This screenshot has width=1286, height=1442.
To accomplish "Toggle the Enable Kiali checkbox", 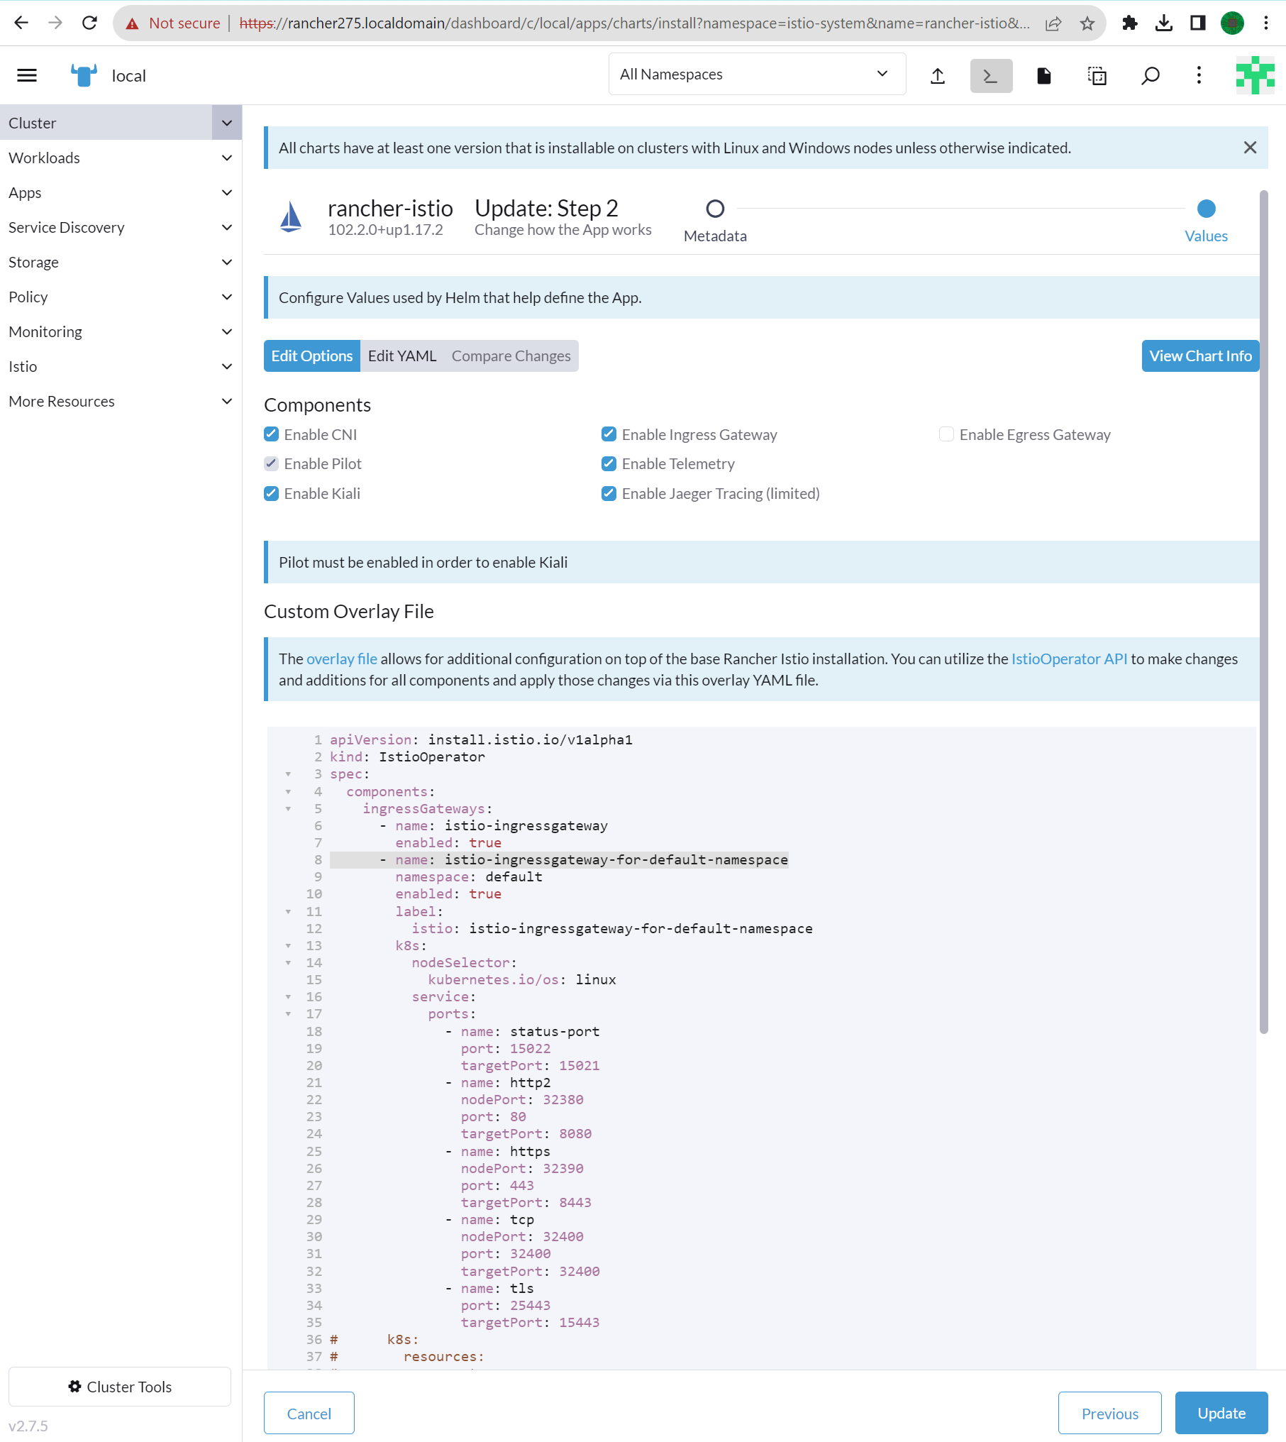I will tap(272, 493).
